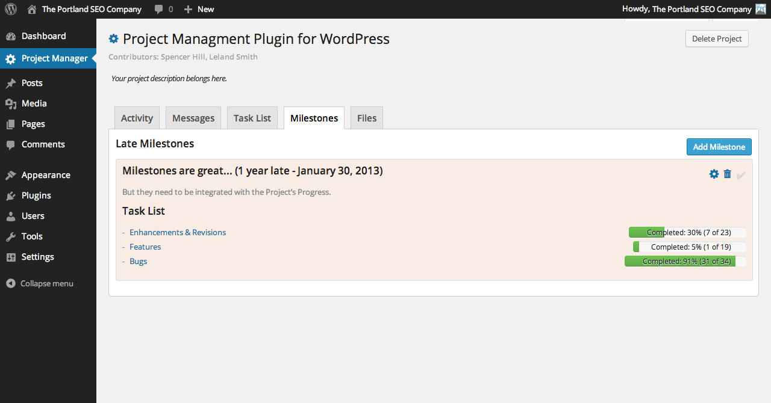Screen dimensions: 771x403
Task: Open the Howdy user account menu
Action: pyautogui.click(x=686, y=9)
